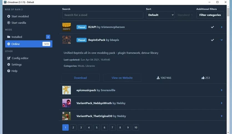This screenshot has height=134, width=232.
Task: Click the Config editor pencil icon
Action: (9, 58)
